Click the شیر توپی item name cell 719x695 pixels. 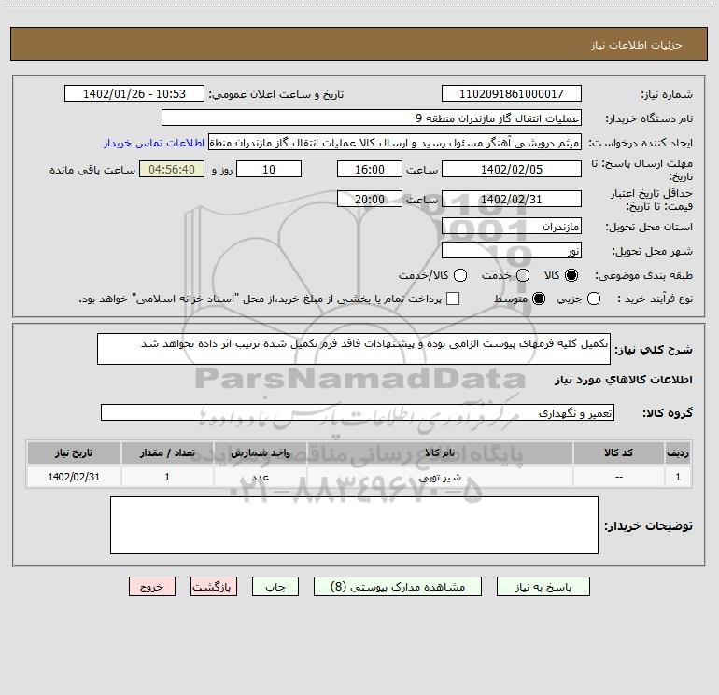[440, 477]
